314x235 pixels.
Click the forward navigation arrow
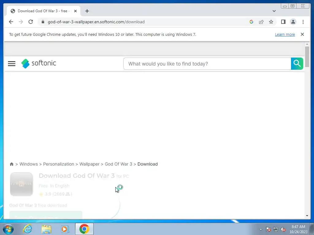pos(21,22)
